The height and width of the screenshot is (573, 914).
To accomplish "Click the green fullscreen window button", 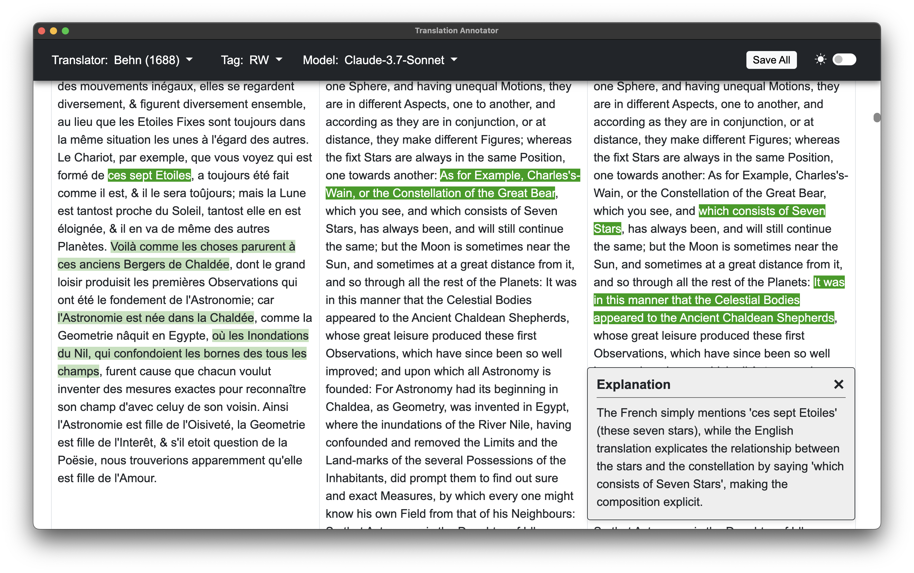I will [65, 31].
